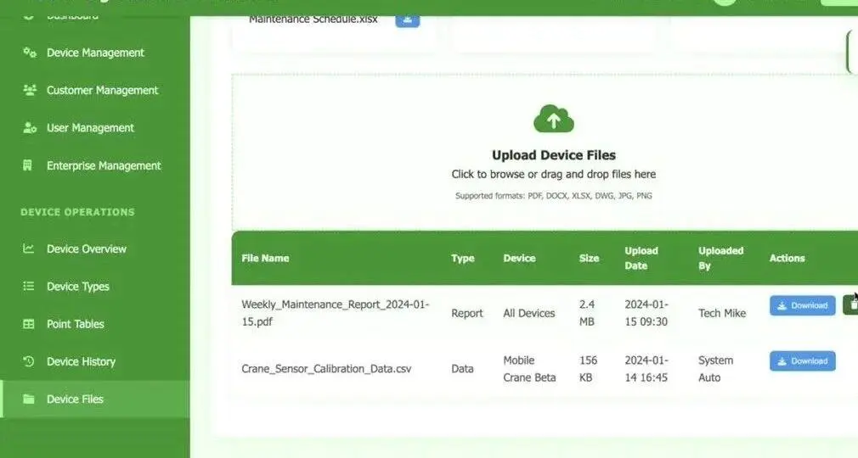Click the Device History clock icon
Viewport: 858px width, 458px height.
[28, 361]
